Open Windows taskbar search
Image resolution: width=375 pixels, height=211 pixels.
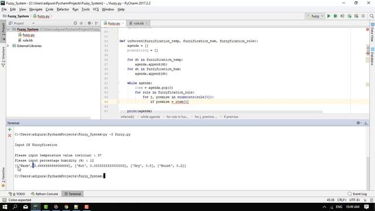(x=15, y=207)
